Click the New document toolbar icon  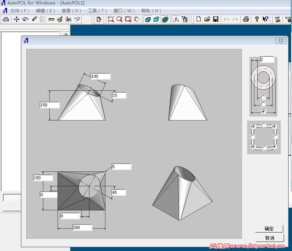coord(199,19)
